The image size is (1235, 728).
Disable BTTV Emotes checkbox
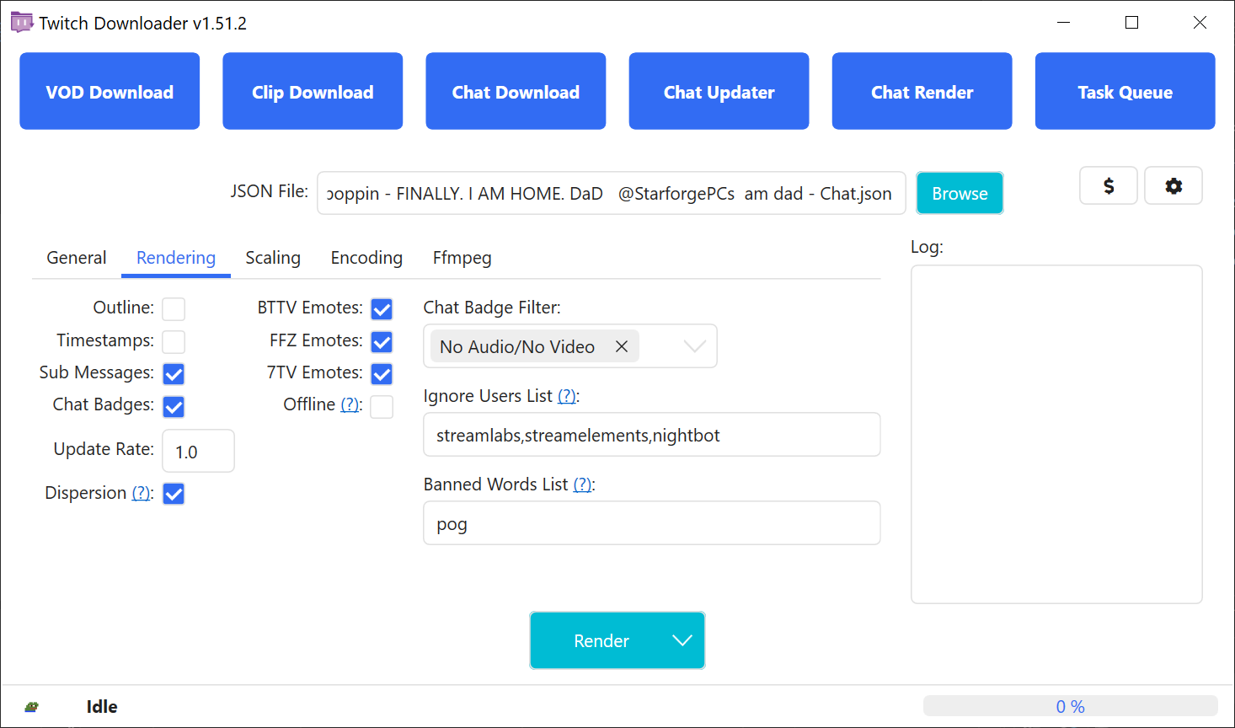(x=382, y=309)
